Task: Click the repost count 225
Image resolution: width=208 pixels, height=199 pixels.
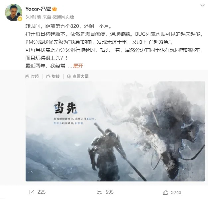Action: pos(42,192)
